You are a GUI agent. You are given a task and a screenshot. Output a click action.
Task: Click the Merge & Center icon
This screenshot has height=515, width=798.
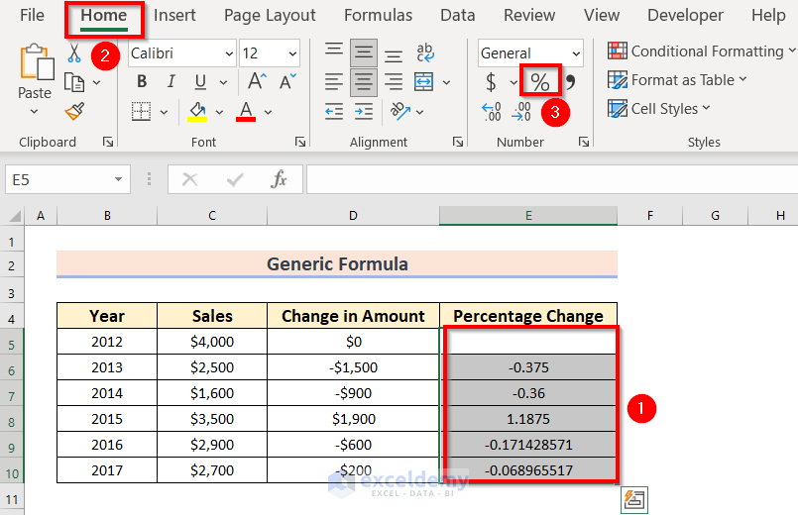(425, 82)
